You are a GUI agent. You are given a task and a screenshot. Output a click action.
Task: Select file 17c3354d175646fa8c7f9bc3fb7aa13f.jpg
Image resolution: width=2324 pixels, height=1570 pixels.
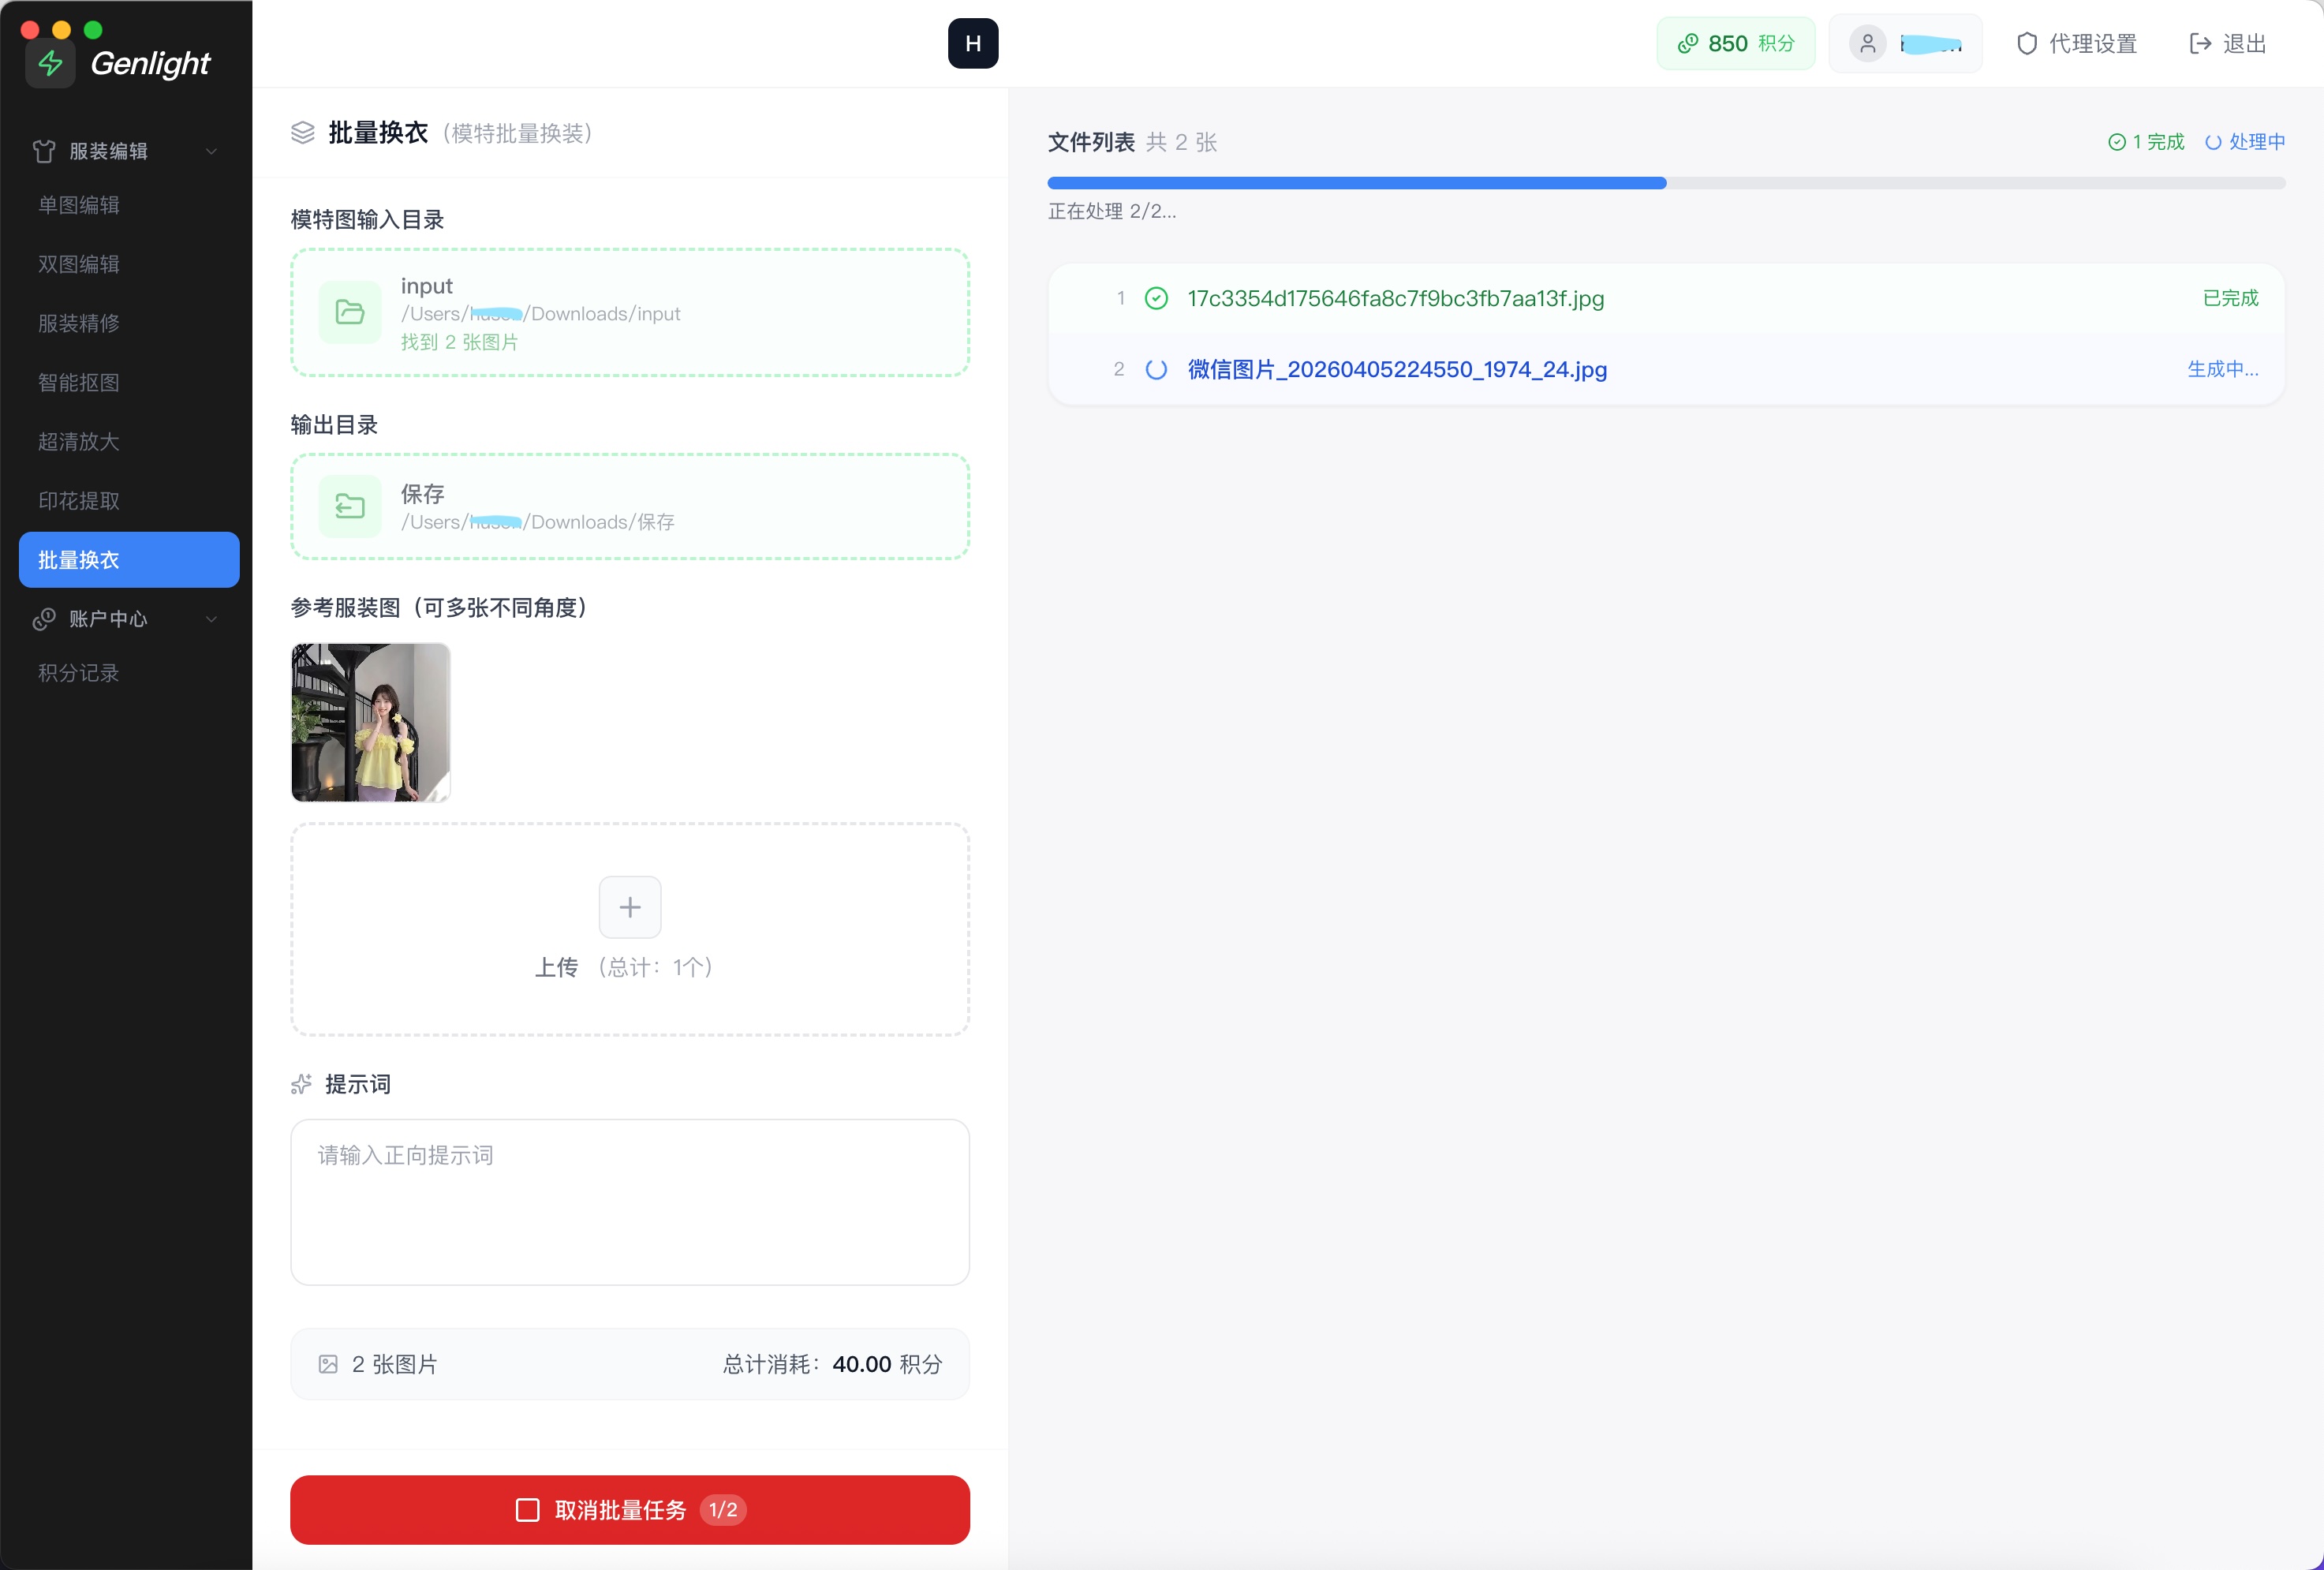coord(1396,298)
